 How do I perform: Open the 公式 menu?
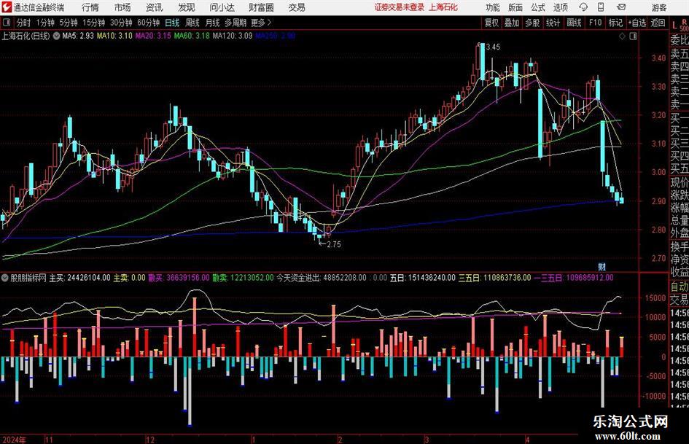click(538, 7)
